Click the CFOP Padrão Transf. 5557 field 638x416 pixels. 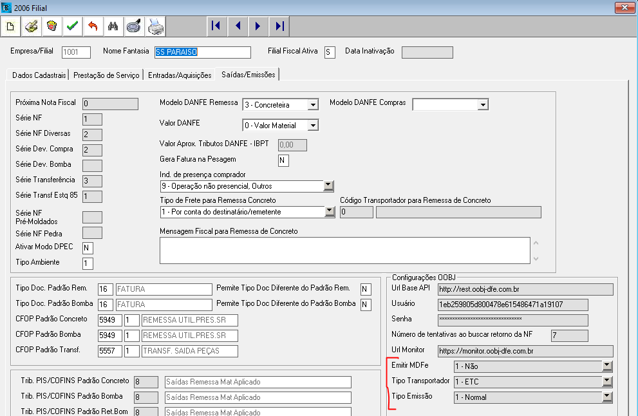110,351
